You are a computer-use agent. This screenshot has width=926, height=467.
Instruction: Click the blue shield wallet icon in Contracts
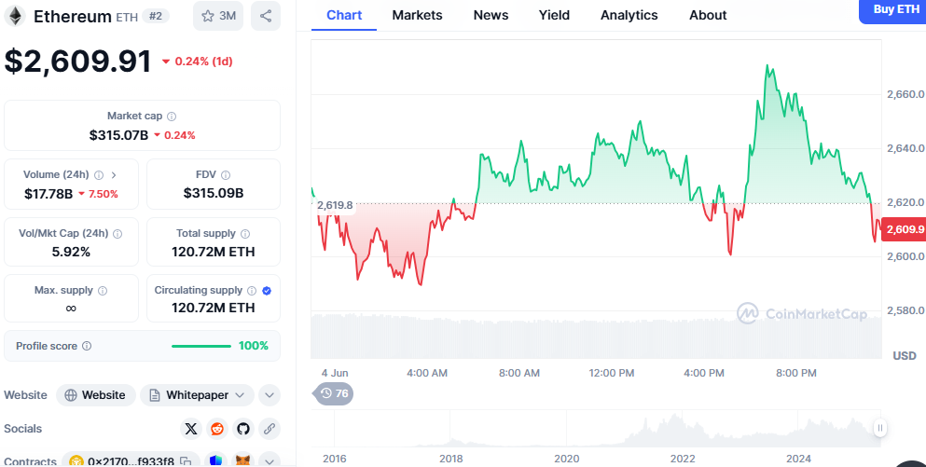[216, 460]
